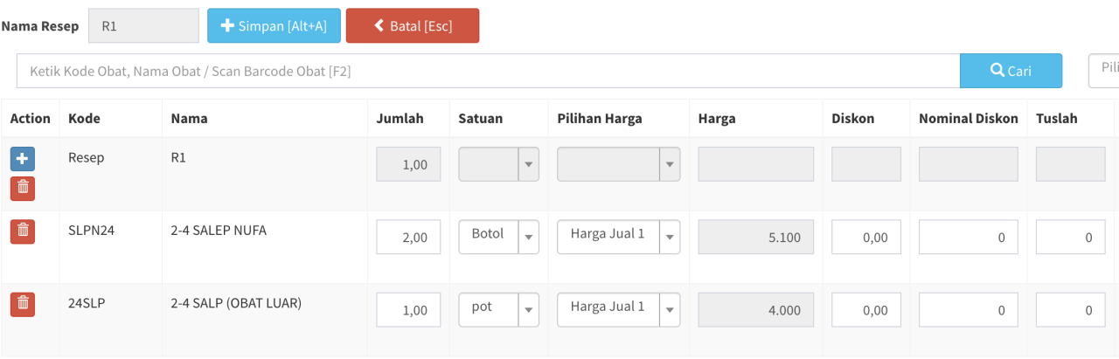Click the Nama Resep field containing R1
Viewport: 1119px width, 359px height.
pyautogui.click(x=144, y=26)
